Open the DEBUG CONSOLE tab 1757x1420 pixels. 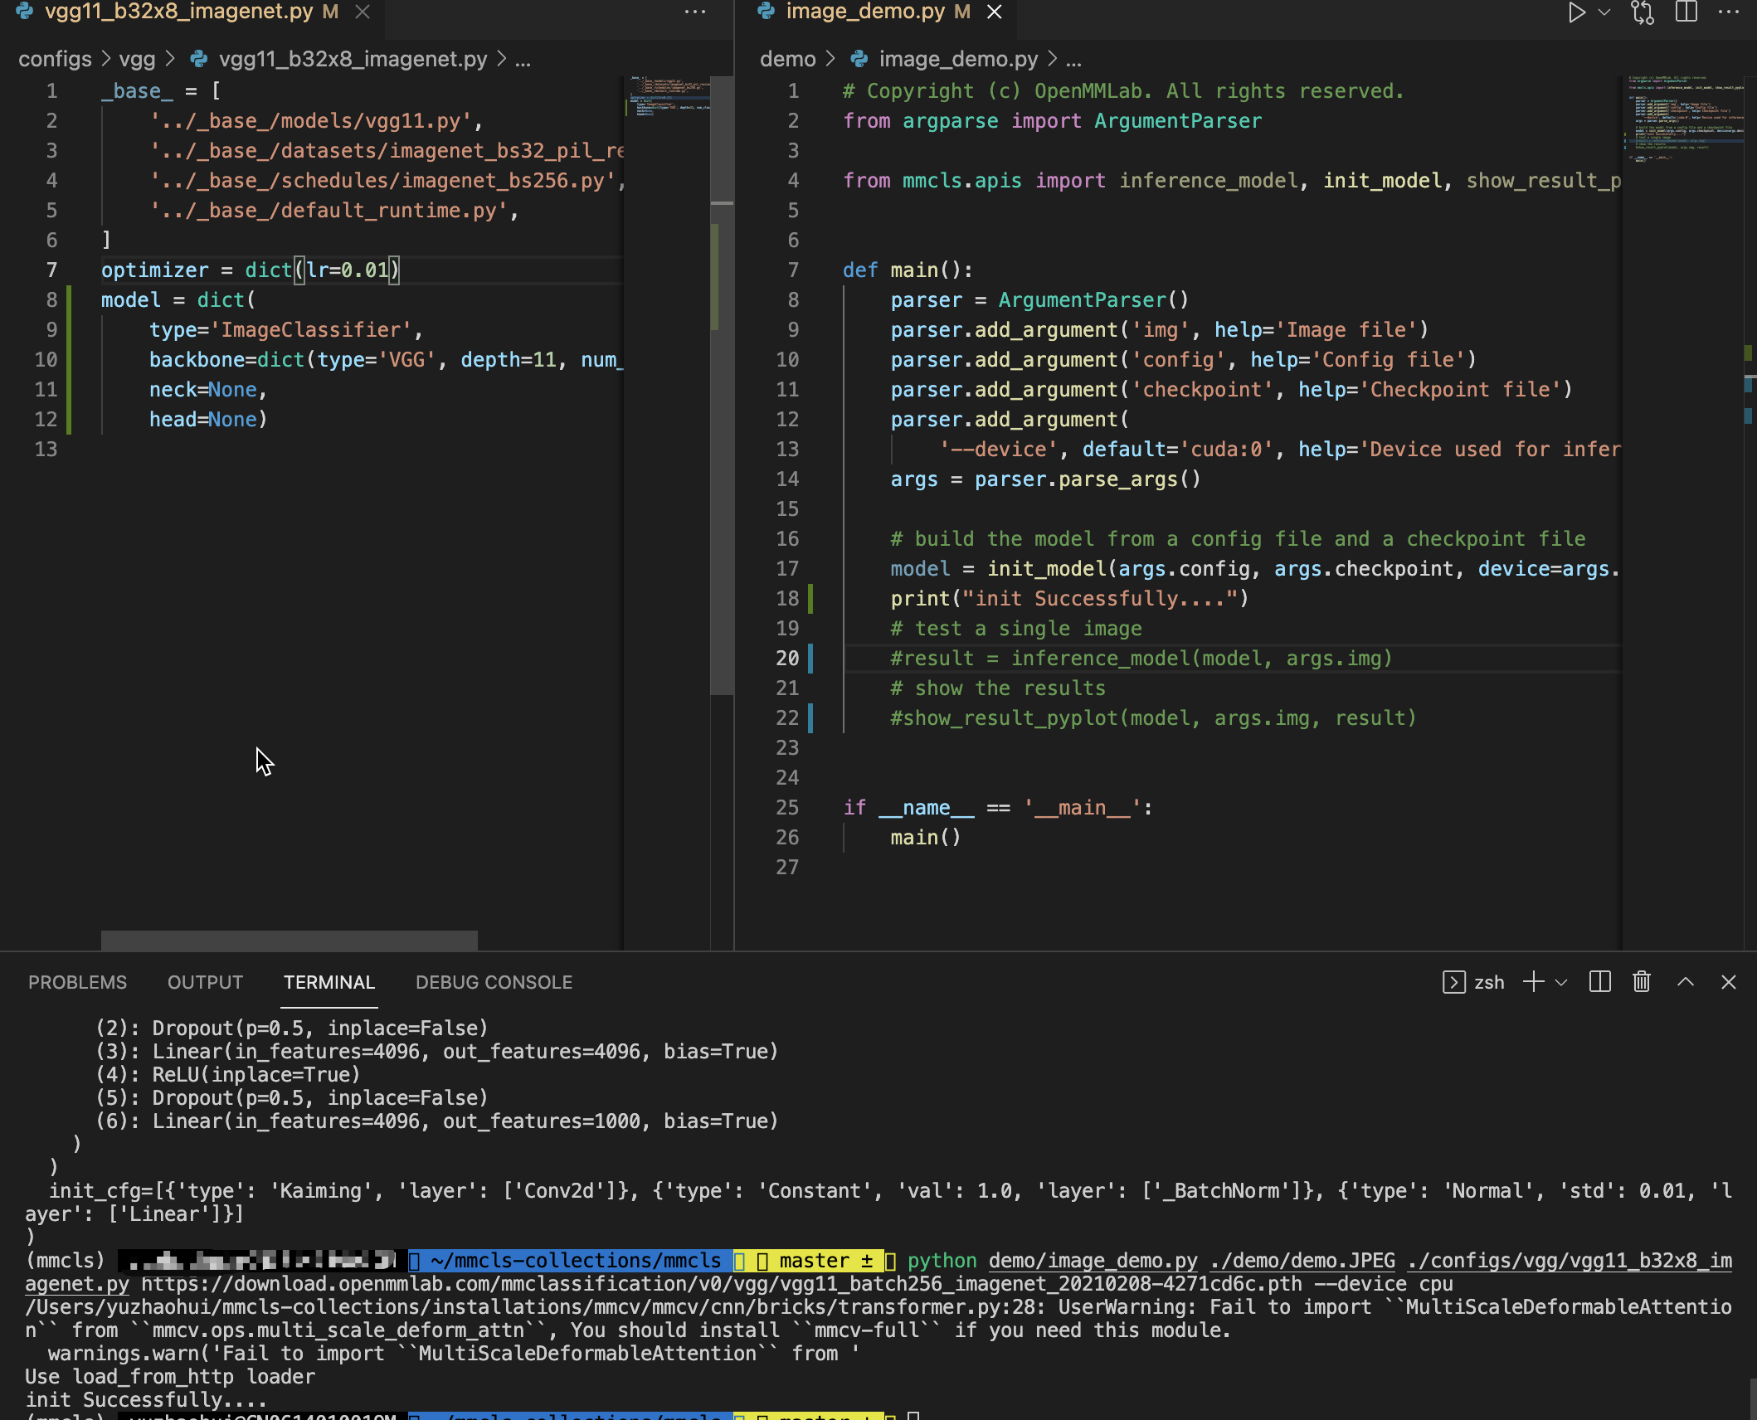click(x=493, y=982)
